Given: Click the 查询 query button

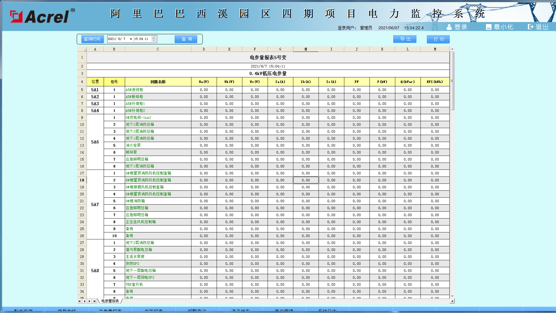Looking at the screenshot, I should (186, 39).
